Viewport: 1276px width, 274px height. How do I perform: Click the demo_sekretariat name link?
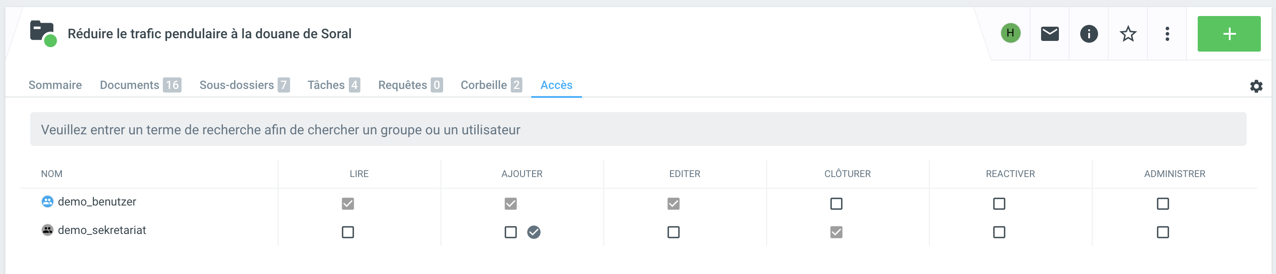[101, 230]
